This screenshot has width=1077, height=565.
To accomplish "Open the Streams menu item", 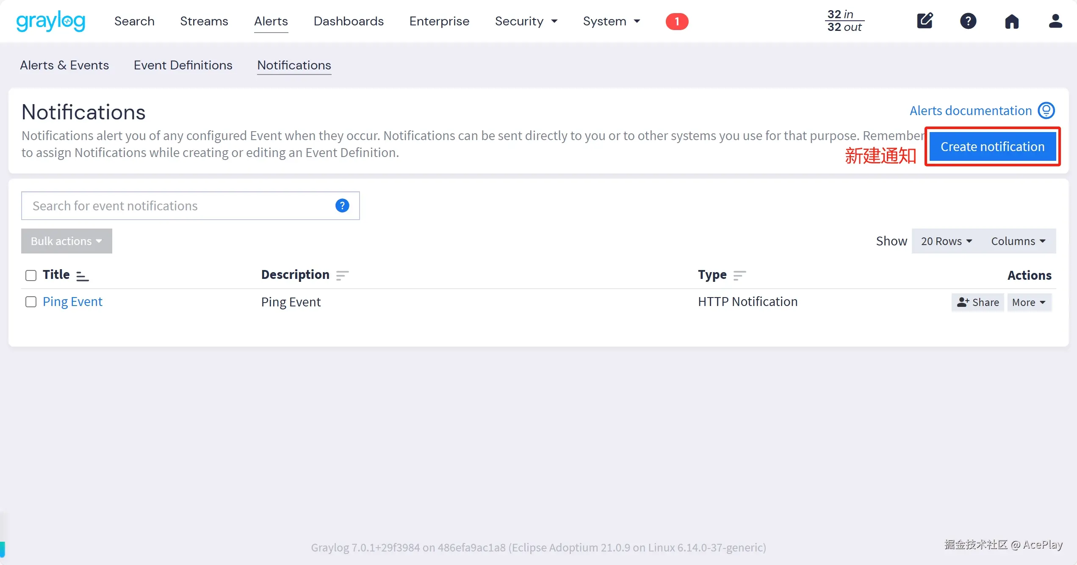I will tap(204, 21).
